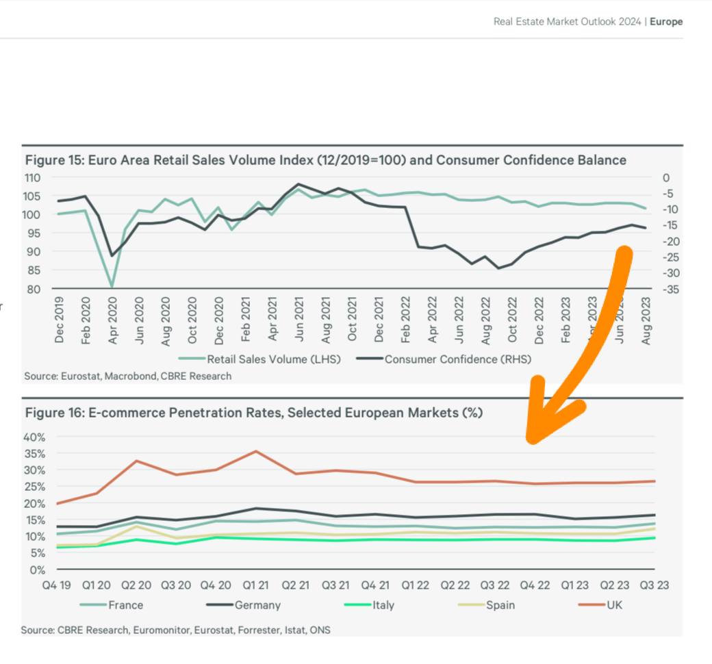The width and height of the screenshot is (712, 664).
Task: Click the Real Estate Market Outlook 2024 header
Action: [567, 22]
